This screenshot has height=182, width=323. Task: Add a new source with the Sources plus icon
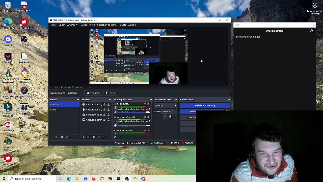[83, 137]
